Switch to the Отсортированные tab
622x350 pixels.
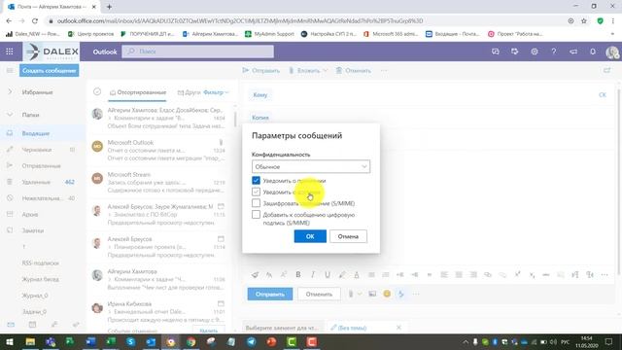pyautogui.click(x=138, y=92)
